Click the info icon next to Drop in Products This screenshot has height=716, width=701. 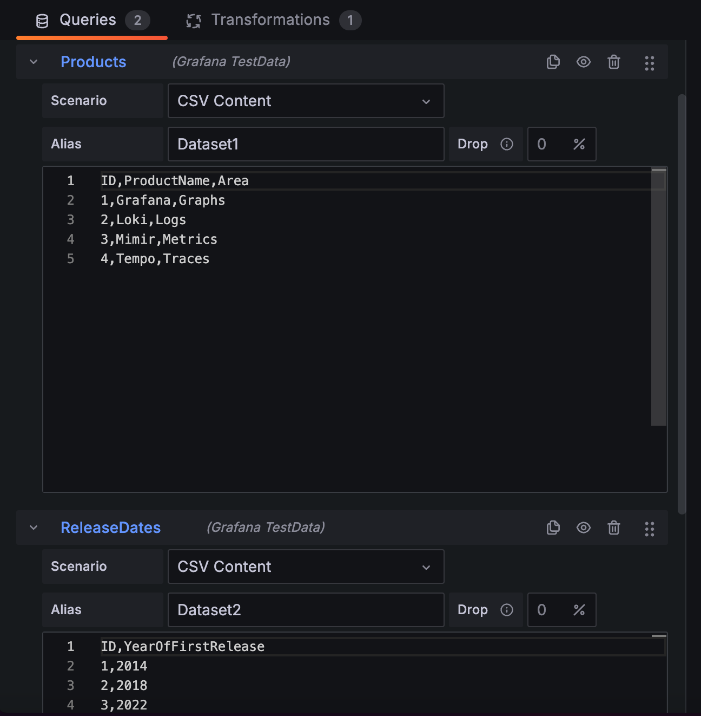507,144
